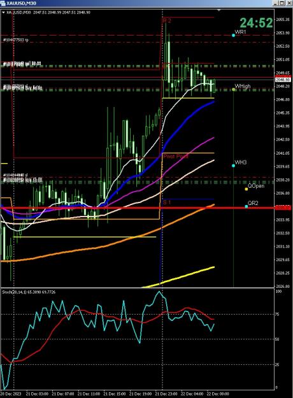Select the cyan WR1 level dot
Screen dimensions: 293x398
233,35
